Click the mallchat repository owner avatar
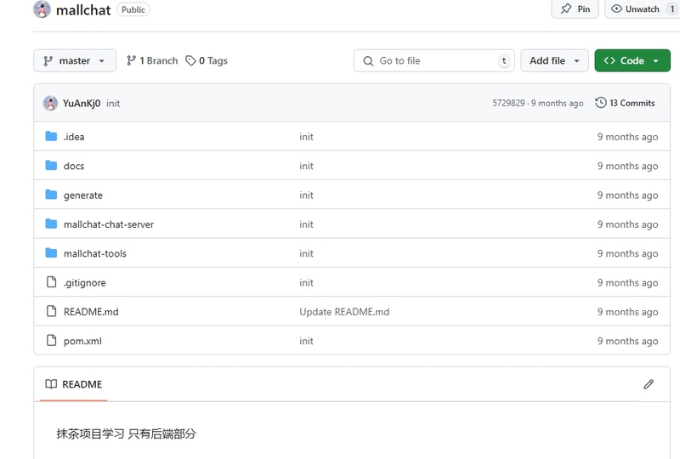Image resolution: width=680 pixels, height=459 pixels. click(42, 9)
